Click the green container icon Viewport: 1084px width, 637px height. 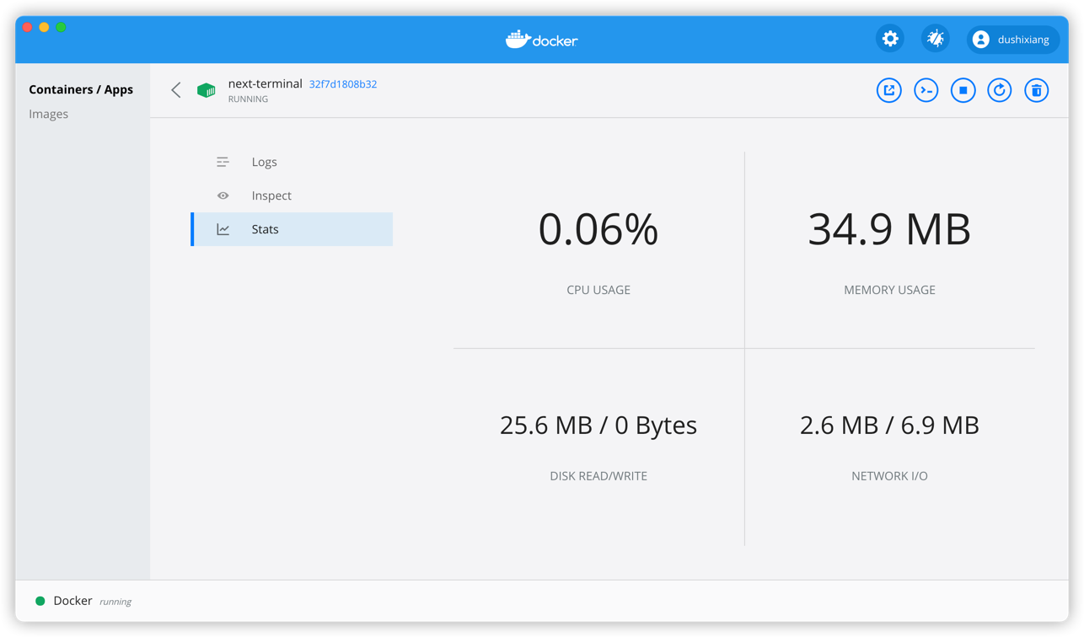pyautogui.click(x=207, y=90)
